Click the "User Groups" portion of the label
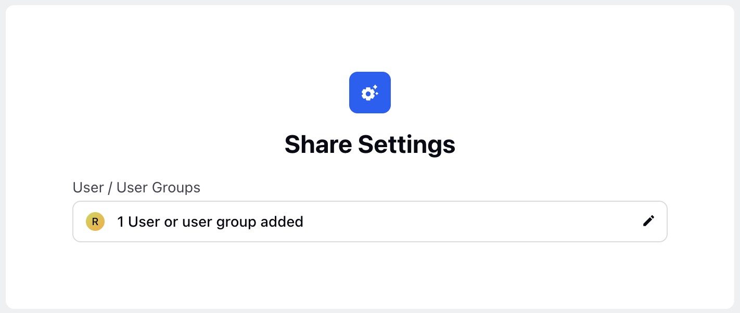The height and width of the screenshot is (313, 740). 159,188
